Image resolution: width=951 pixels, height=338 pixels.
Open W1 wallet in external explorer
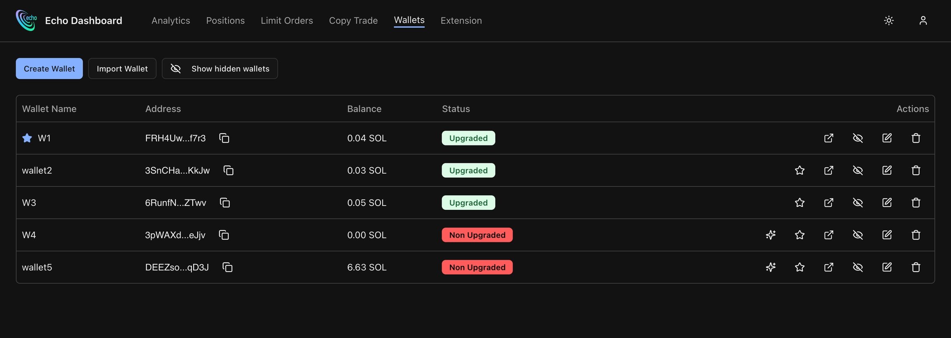(828, 138)
